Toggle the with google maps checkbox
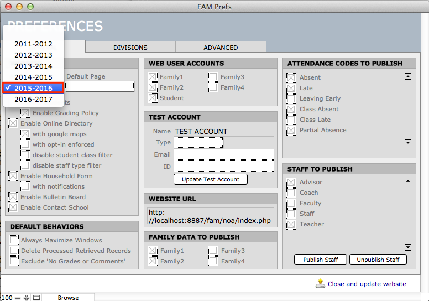Screen dimensions: 429x301 tap(25, 134)
